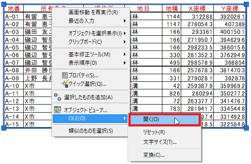Click the 地積 value 1147
251x164 pixels.
pyautogui.click(x=173, y=24)
